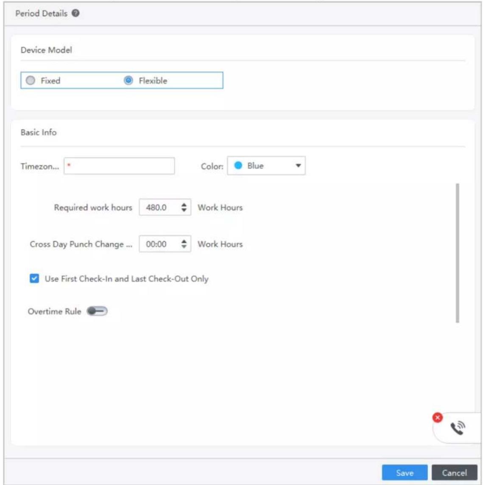
Task: Increase Cross Day Punch Change time
Action: [184, 241]
